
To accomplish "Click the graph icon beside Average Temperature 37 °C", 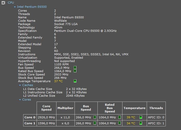I will point(75,81).
